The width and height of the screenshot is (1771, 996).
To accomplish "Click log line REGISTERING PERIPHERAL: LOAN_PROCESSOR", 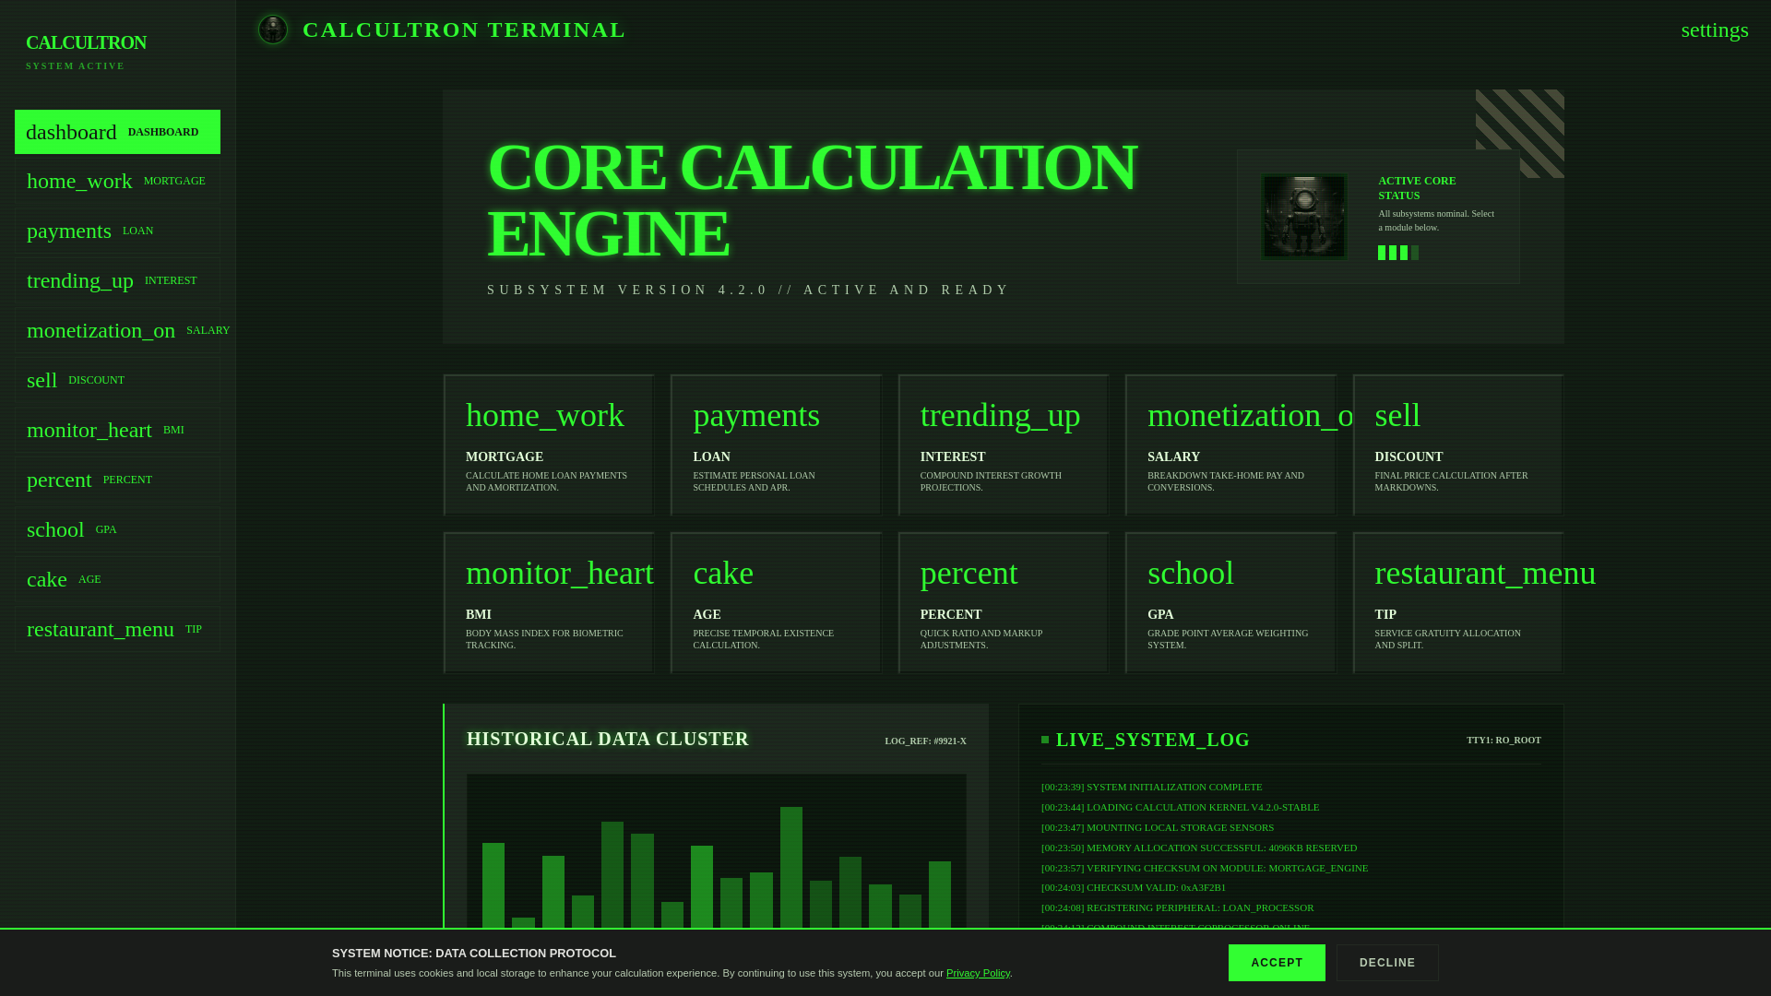I will 1178,908.
